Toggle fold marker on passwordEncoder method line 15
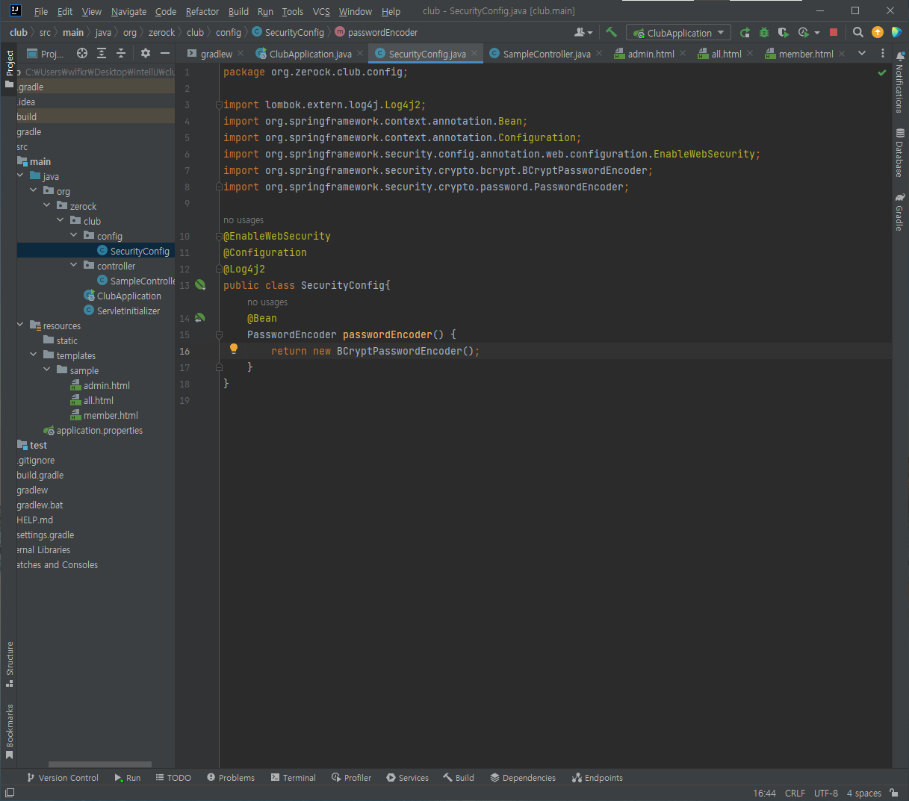The width and height of the screenshot is (909, 801). coord(219,334)
